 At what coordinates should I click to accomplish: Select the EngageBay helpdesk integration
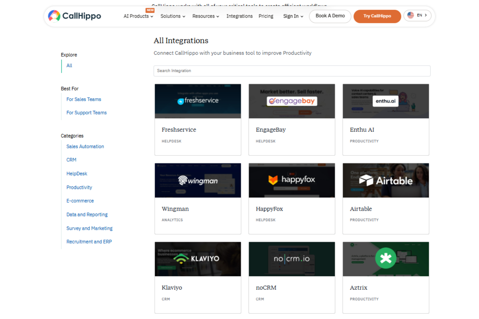pyautogui.click(x=292, y=120)
